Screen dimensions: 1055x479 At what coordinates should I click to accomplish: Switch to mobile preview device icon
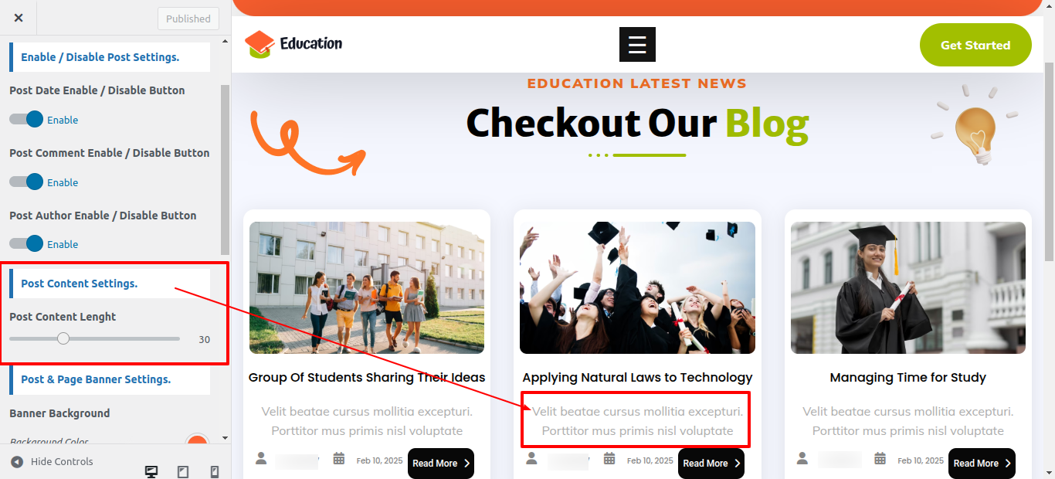(215, 472)
